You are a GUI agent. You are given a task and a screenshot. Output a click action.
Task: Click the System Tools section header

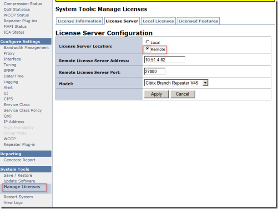[x=26, y=169]
